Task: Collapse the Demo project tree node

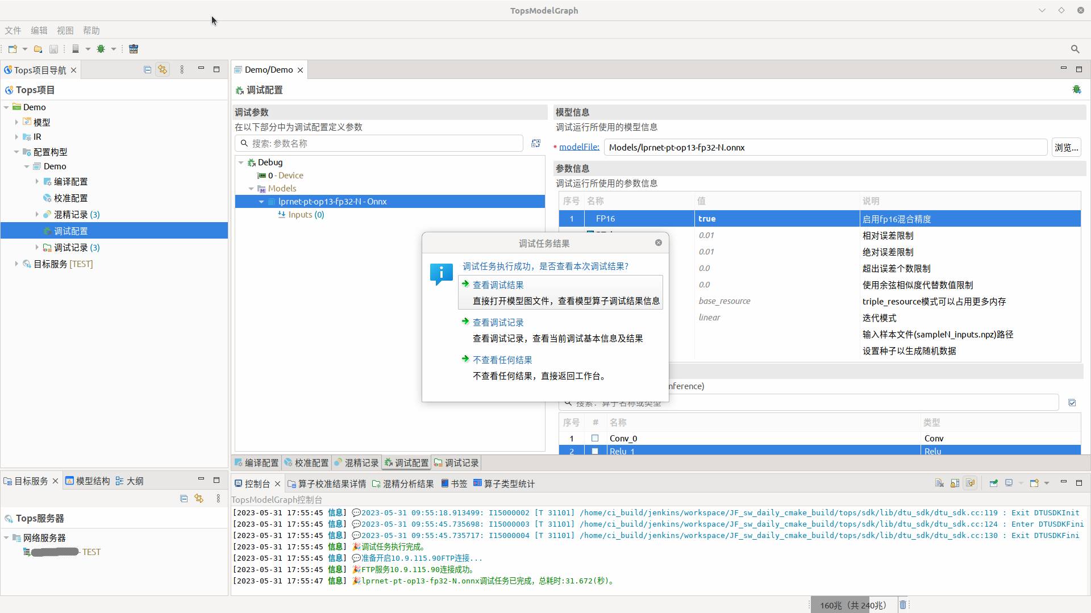Action: [6, 107]
